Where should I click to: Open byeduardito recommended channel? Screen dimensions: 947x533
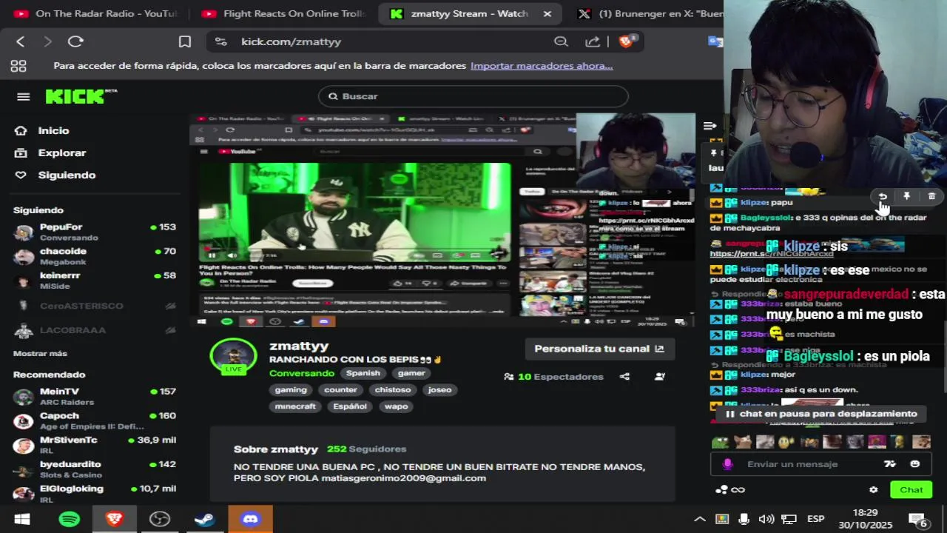click(95, 469)
